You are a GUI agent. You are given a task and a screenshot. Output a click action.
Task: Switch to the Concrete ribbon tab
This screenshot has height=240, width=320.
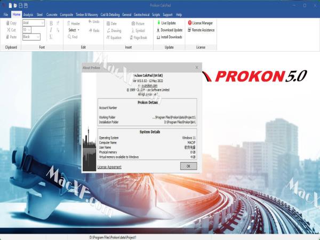click(52, 15)
